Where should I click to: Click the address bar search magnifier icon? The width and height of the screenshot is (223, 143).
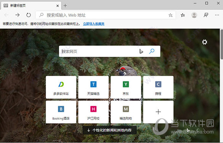click(x=41, y=15)
